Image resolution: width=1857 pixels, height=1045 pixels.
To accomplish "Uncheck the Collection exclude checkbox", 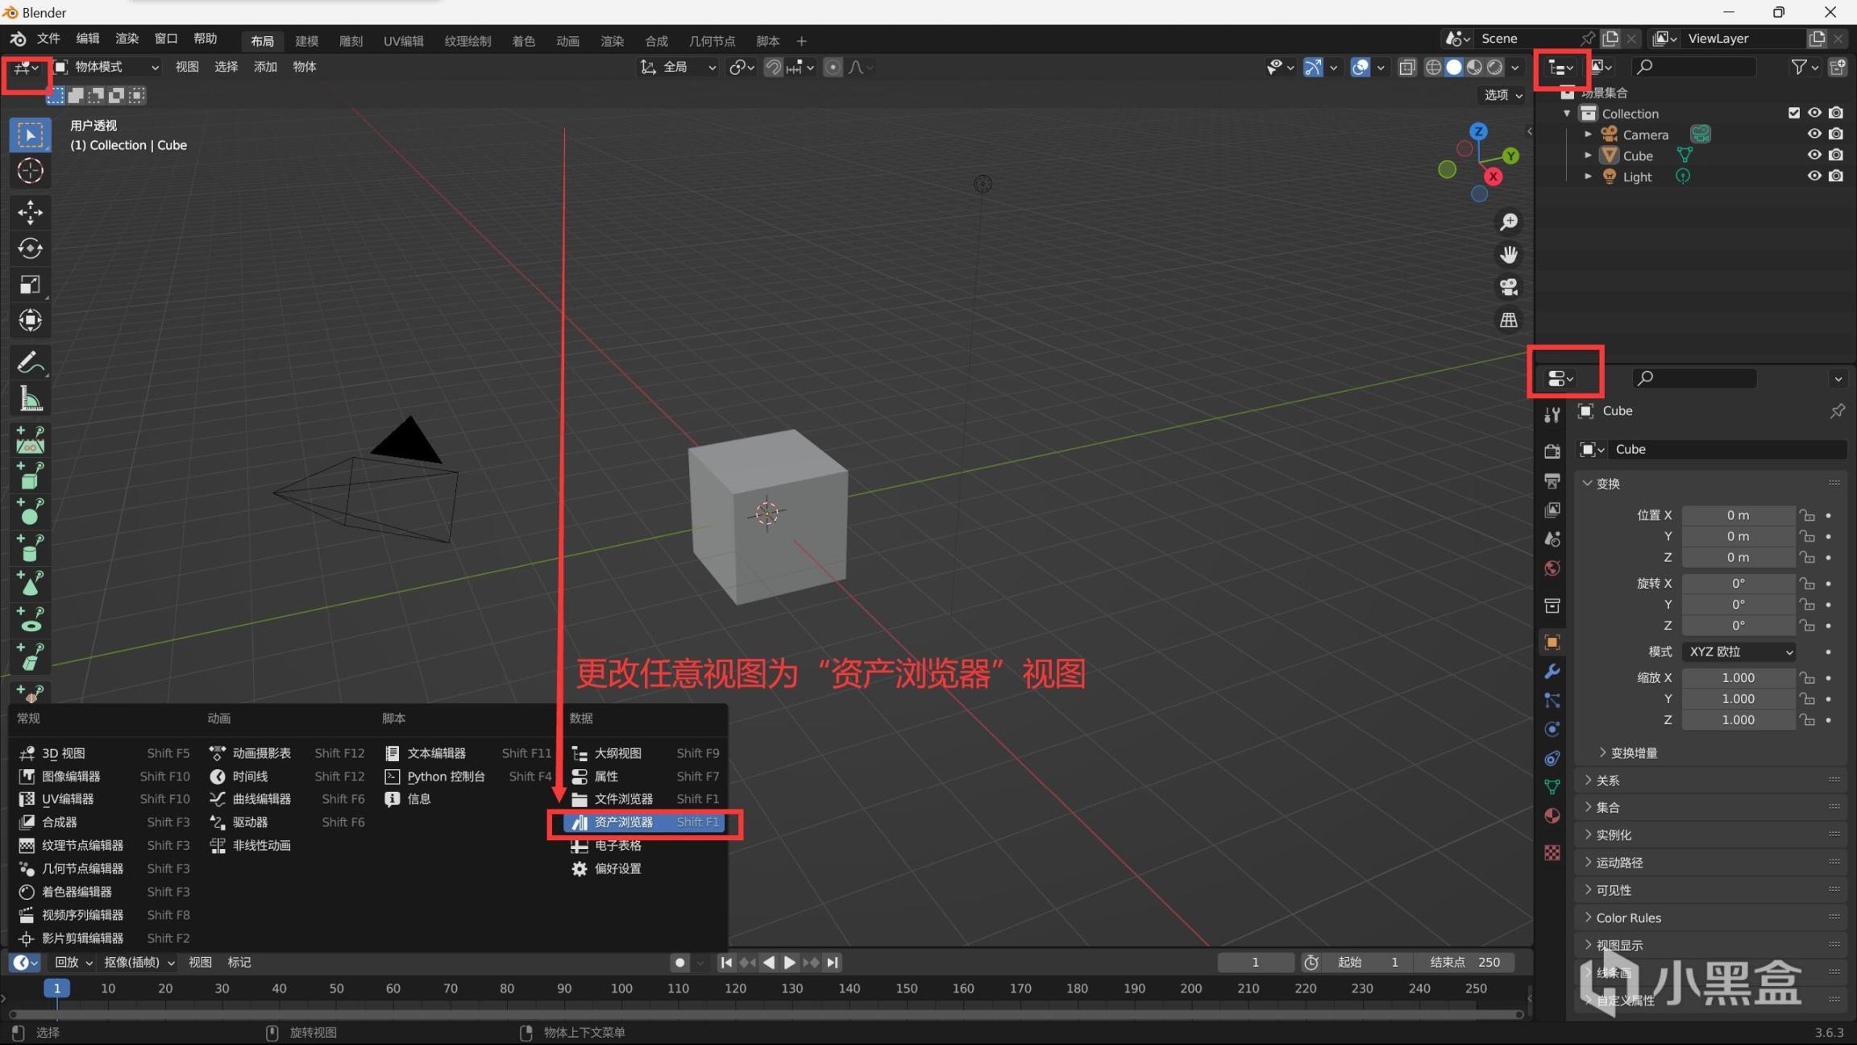I will (1793, 113).
